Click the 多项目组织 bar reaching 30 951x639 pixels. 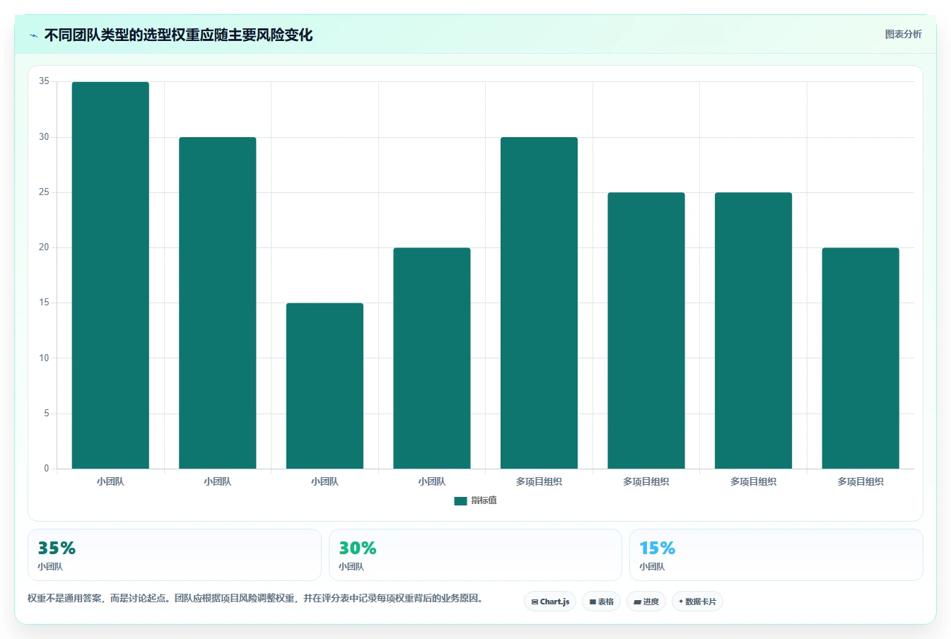pyautogui.click(x=539, y=303)
